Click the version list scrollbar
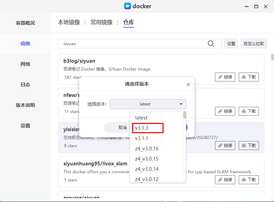 [184, 115]
